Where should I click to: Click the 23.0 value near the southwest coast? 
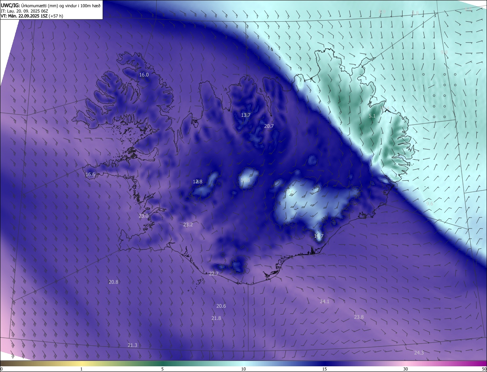click(x=143, y=216)
